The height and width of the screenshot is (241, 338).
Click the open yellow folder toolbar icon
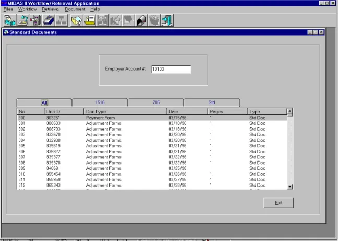pos(77,20)
